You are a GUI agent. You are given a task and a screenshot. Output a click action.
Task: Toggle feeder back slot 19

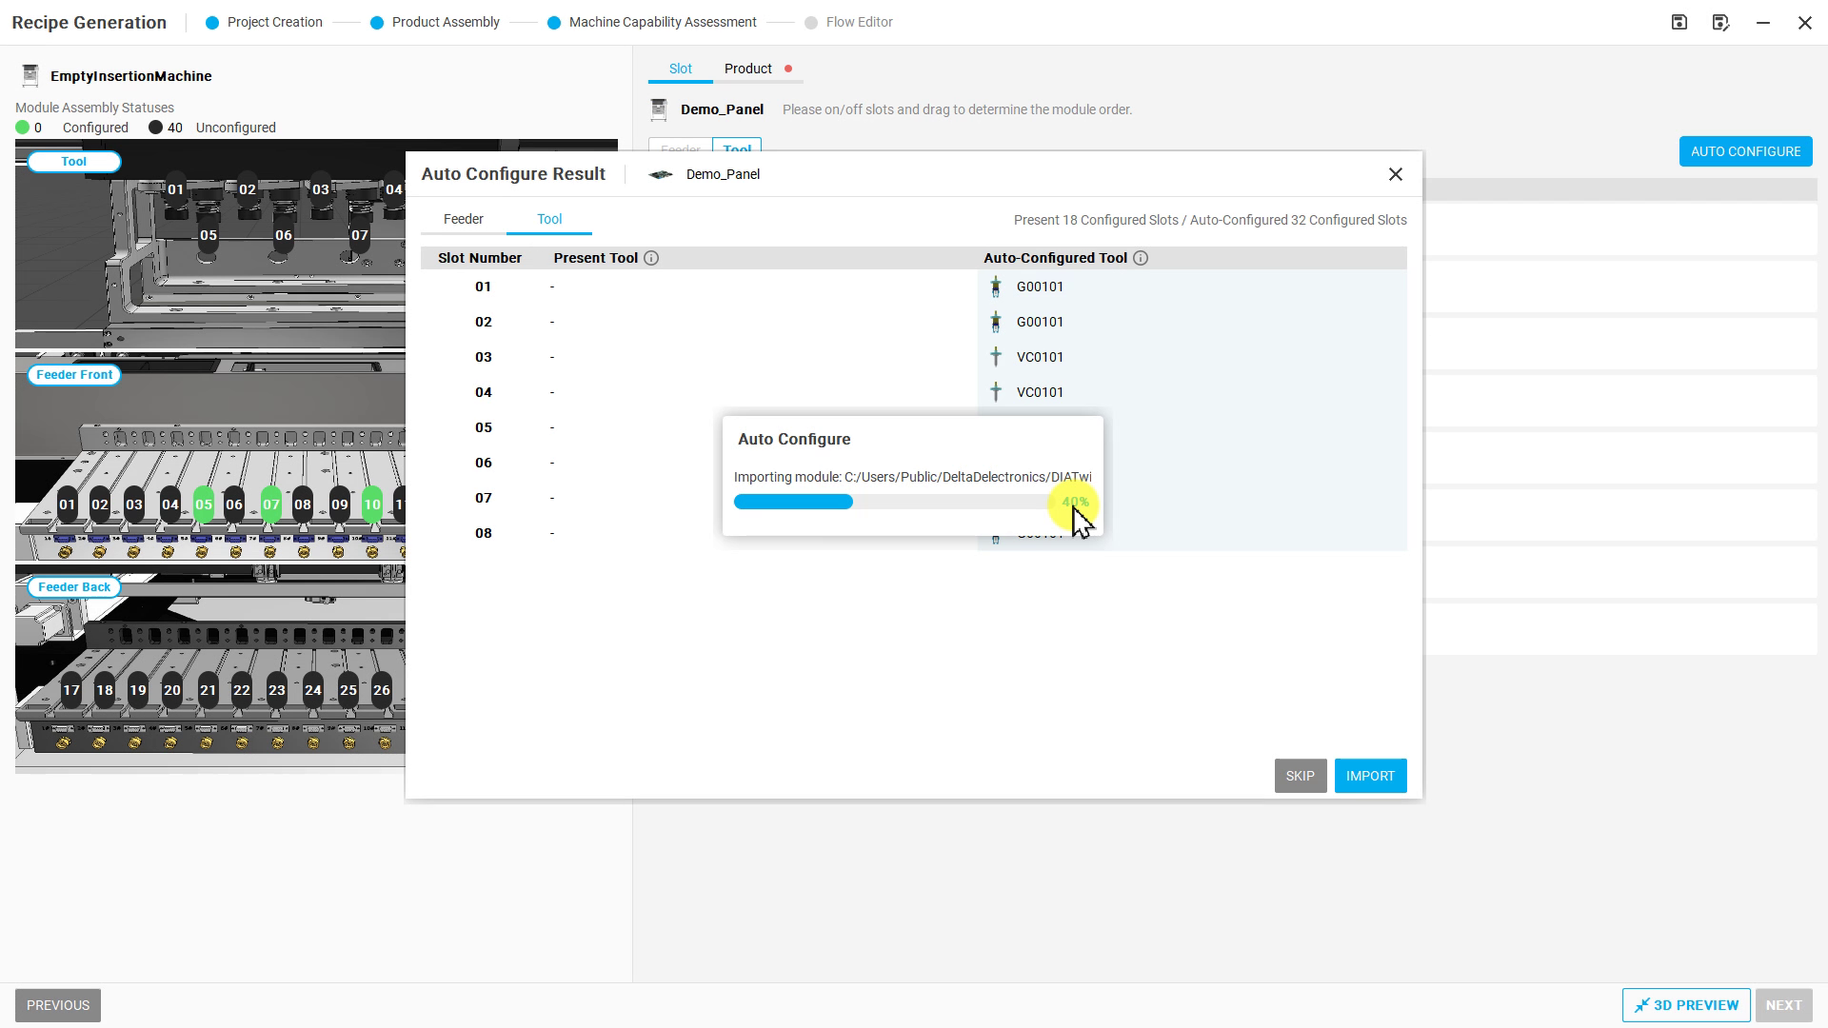(x=138, y=691)
